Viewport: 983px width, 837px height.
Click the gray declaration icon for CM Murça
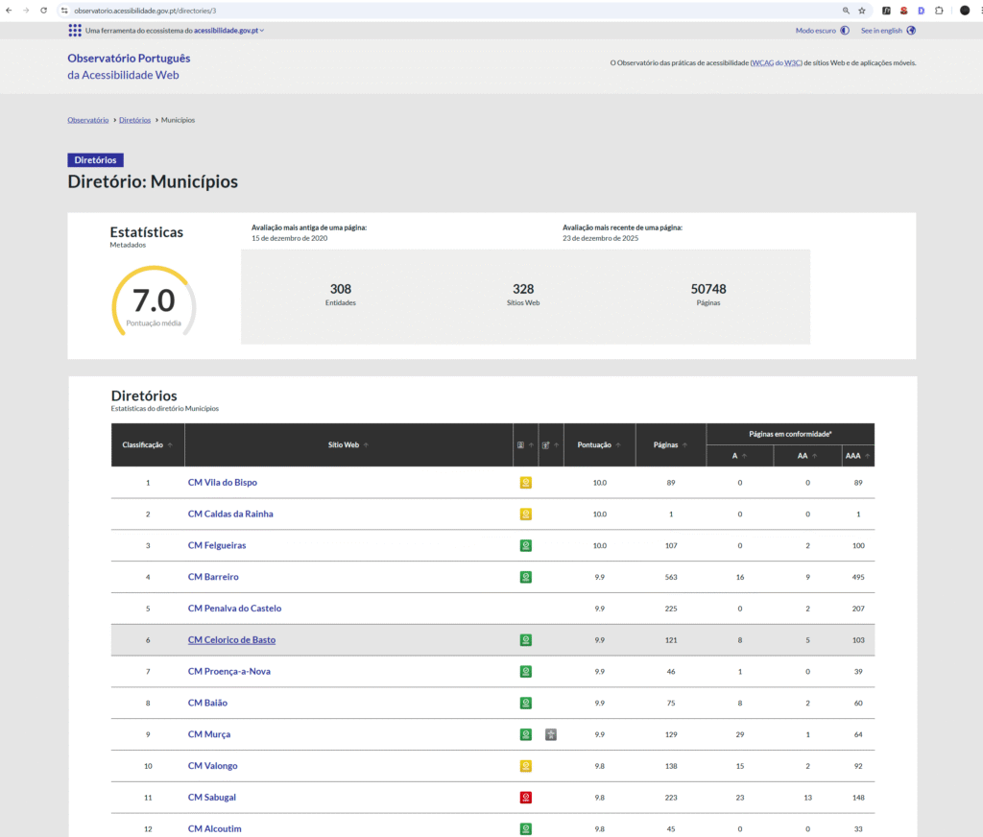click(x=551, y=734)
